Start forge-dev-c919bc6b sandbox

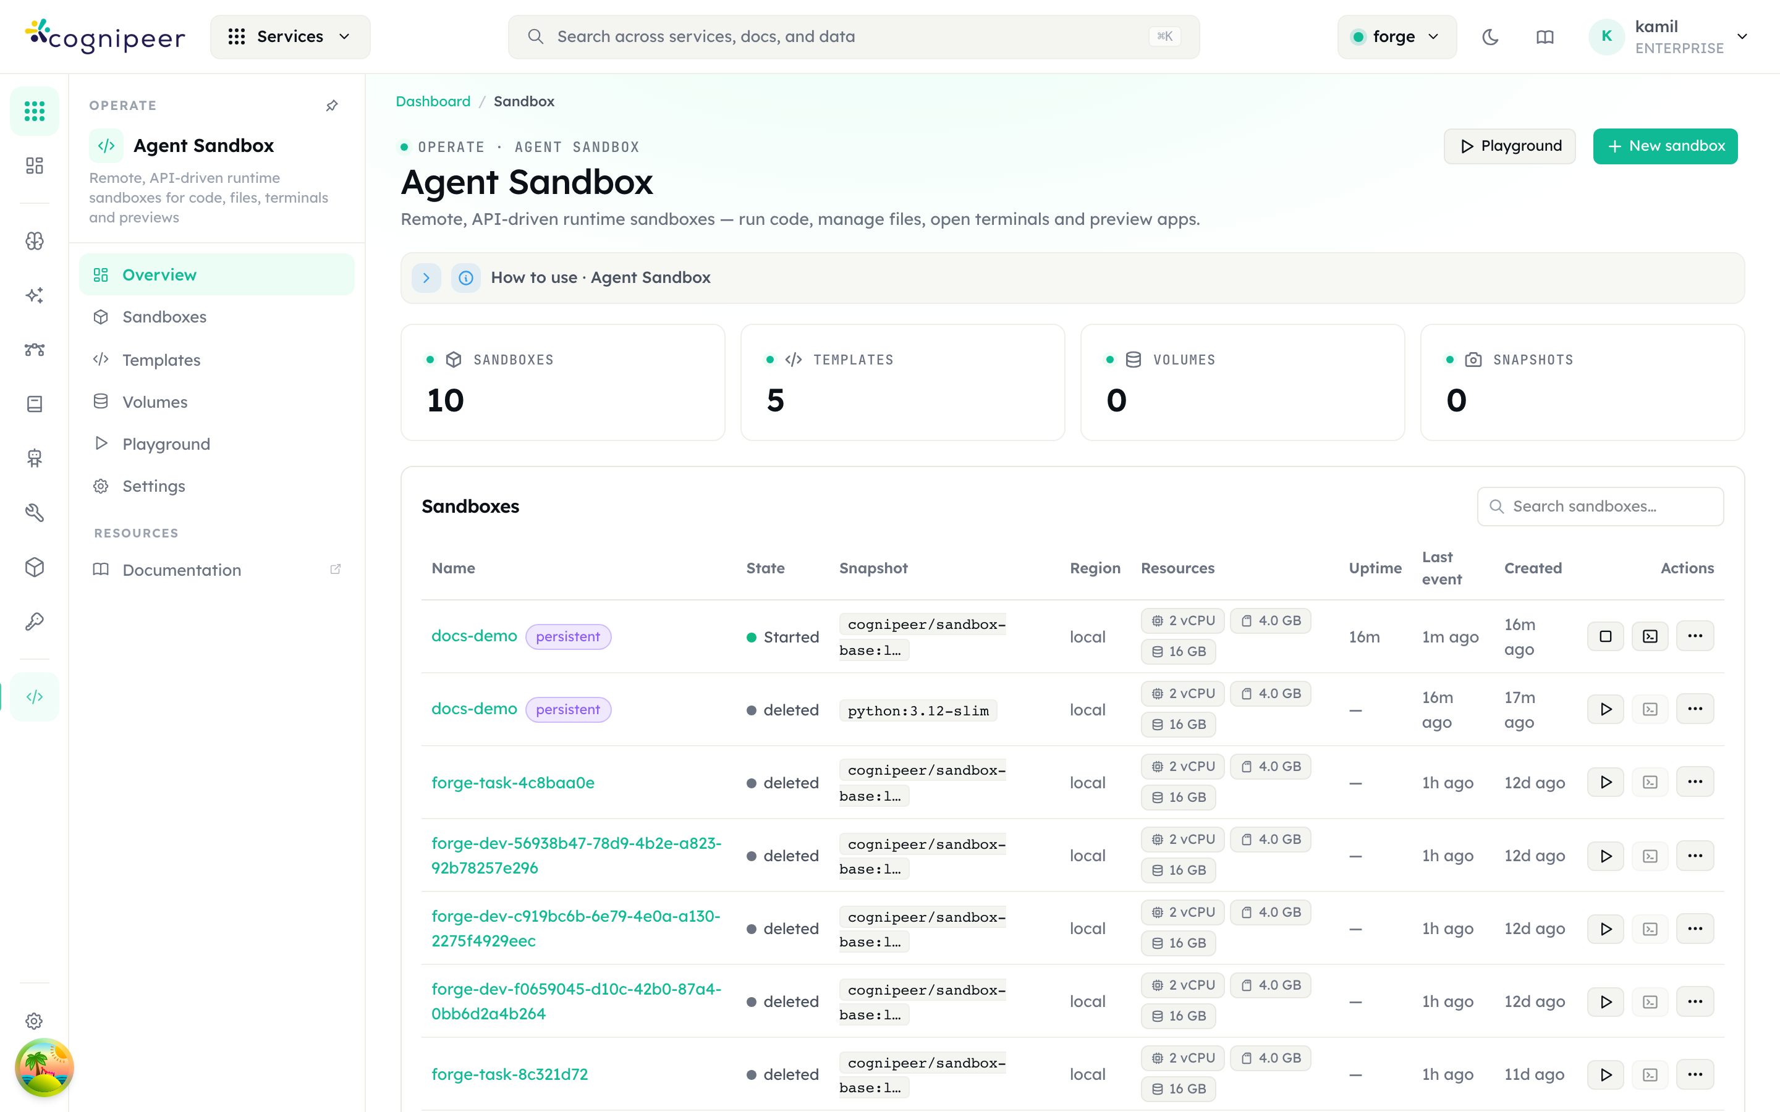coord(1606,928)
